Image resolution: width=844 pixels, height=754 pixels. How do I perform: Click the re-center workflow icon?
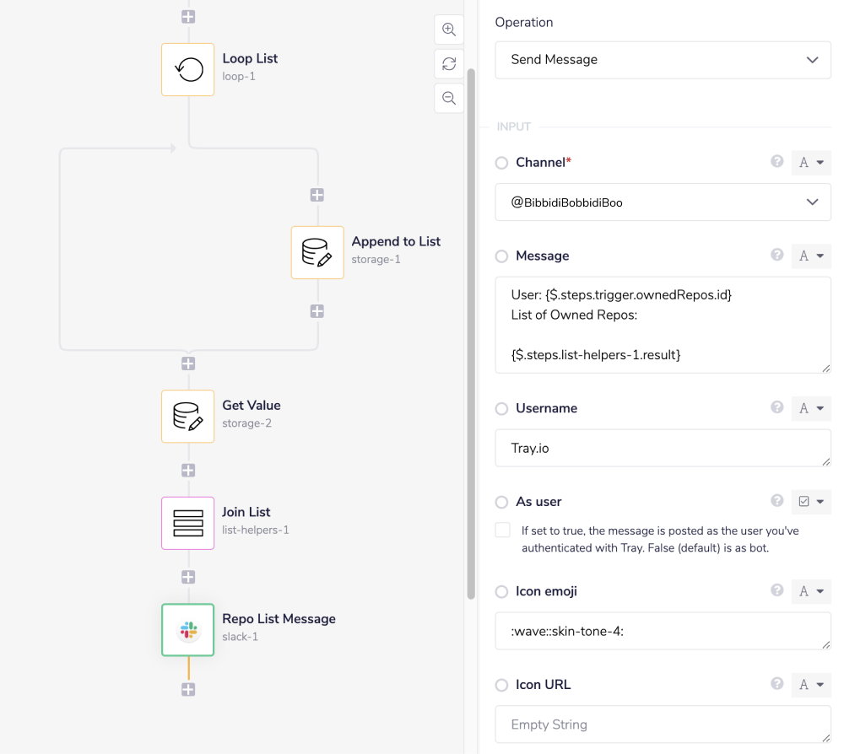[448, 63]
